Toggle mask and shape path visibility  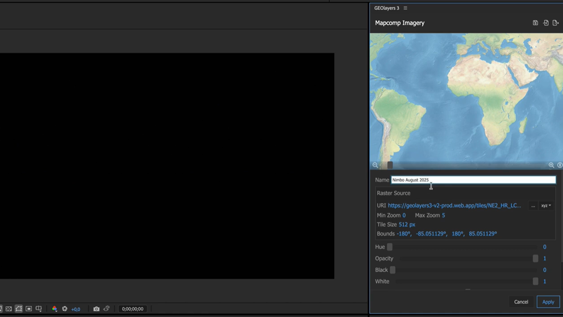pos(19,309)
